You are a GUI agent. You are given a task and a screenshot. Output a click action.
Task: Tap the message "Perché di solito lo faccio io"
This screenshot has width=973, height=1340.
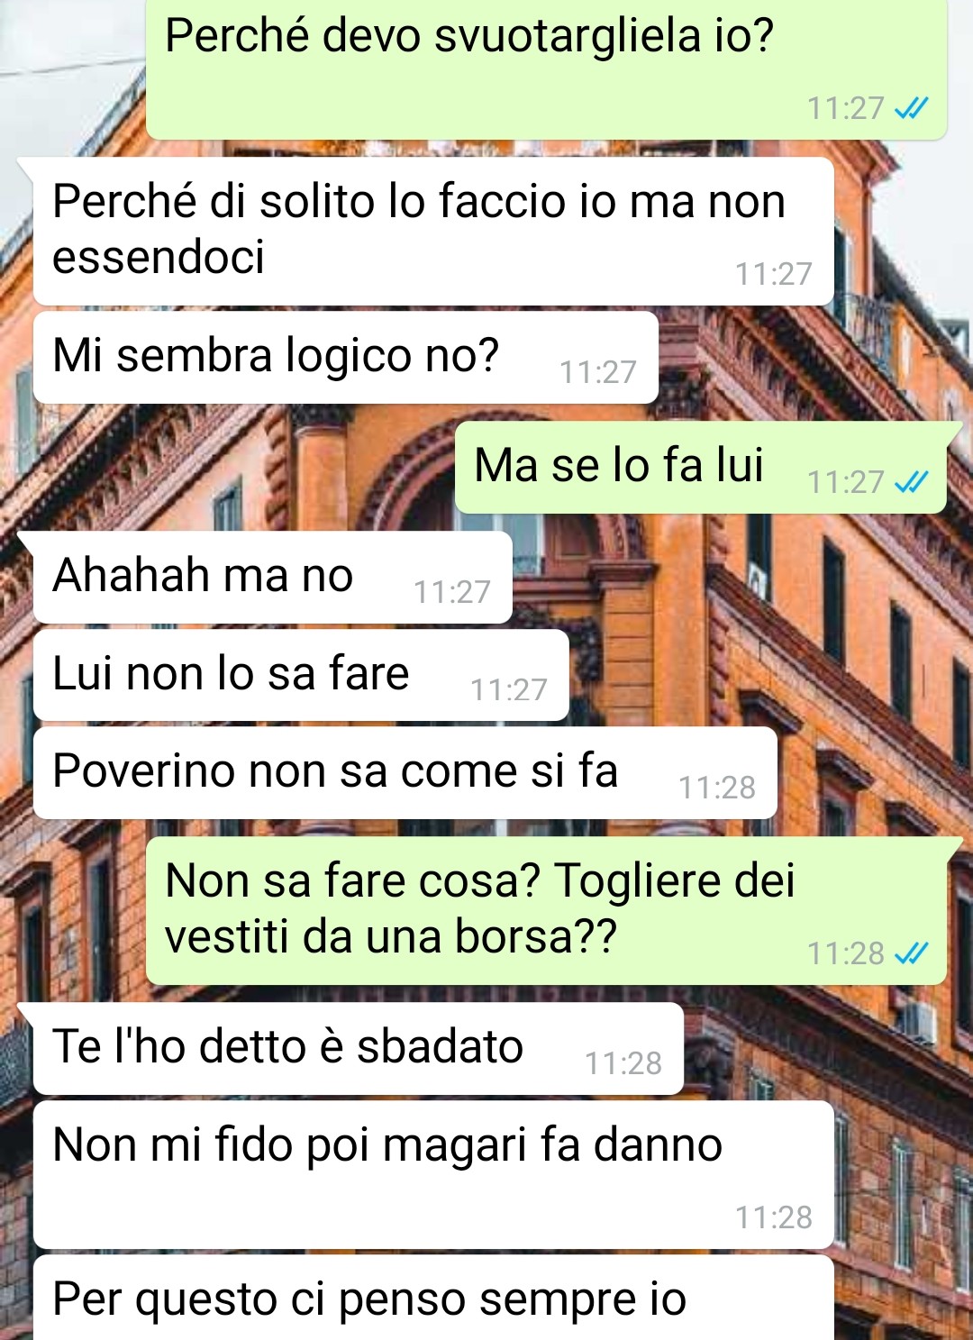tap(433, 231)
